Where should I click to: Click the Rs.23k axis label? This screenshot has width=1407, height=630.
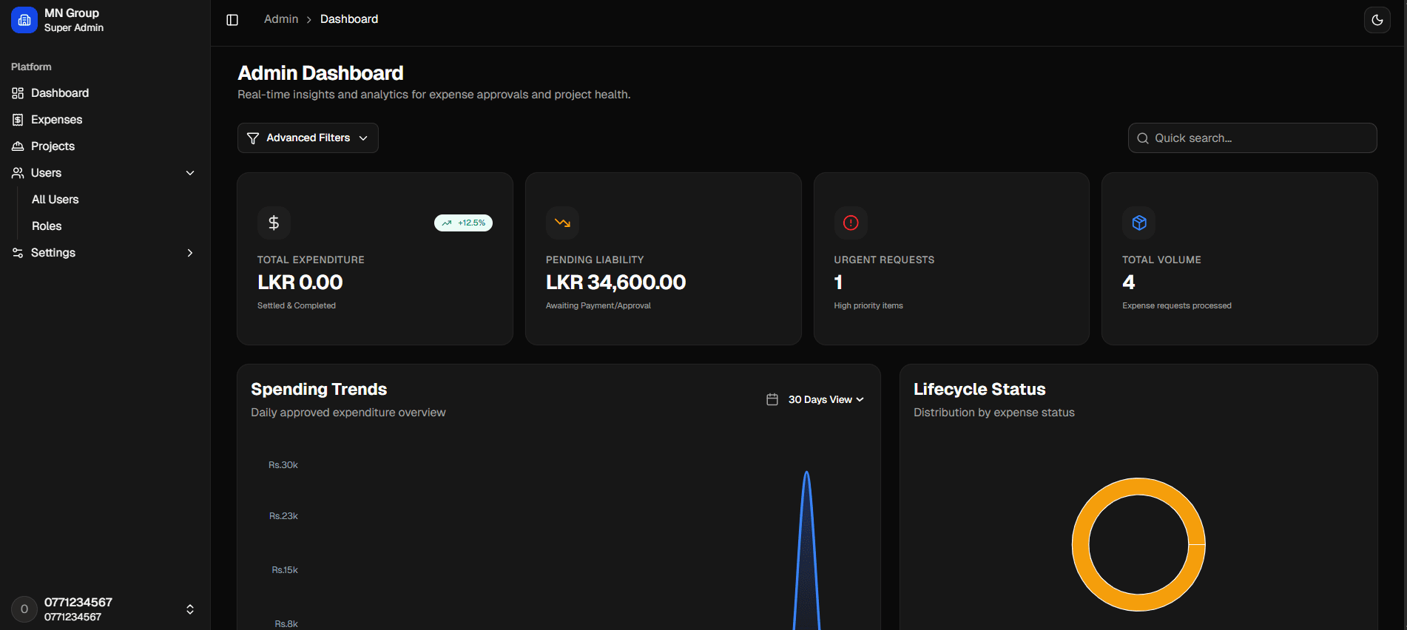coord(283,516)
